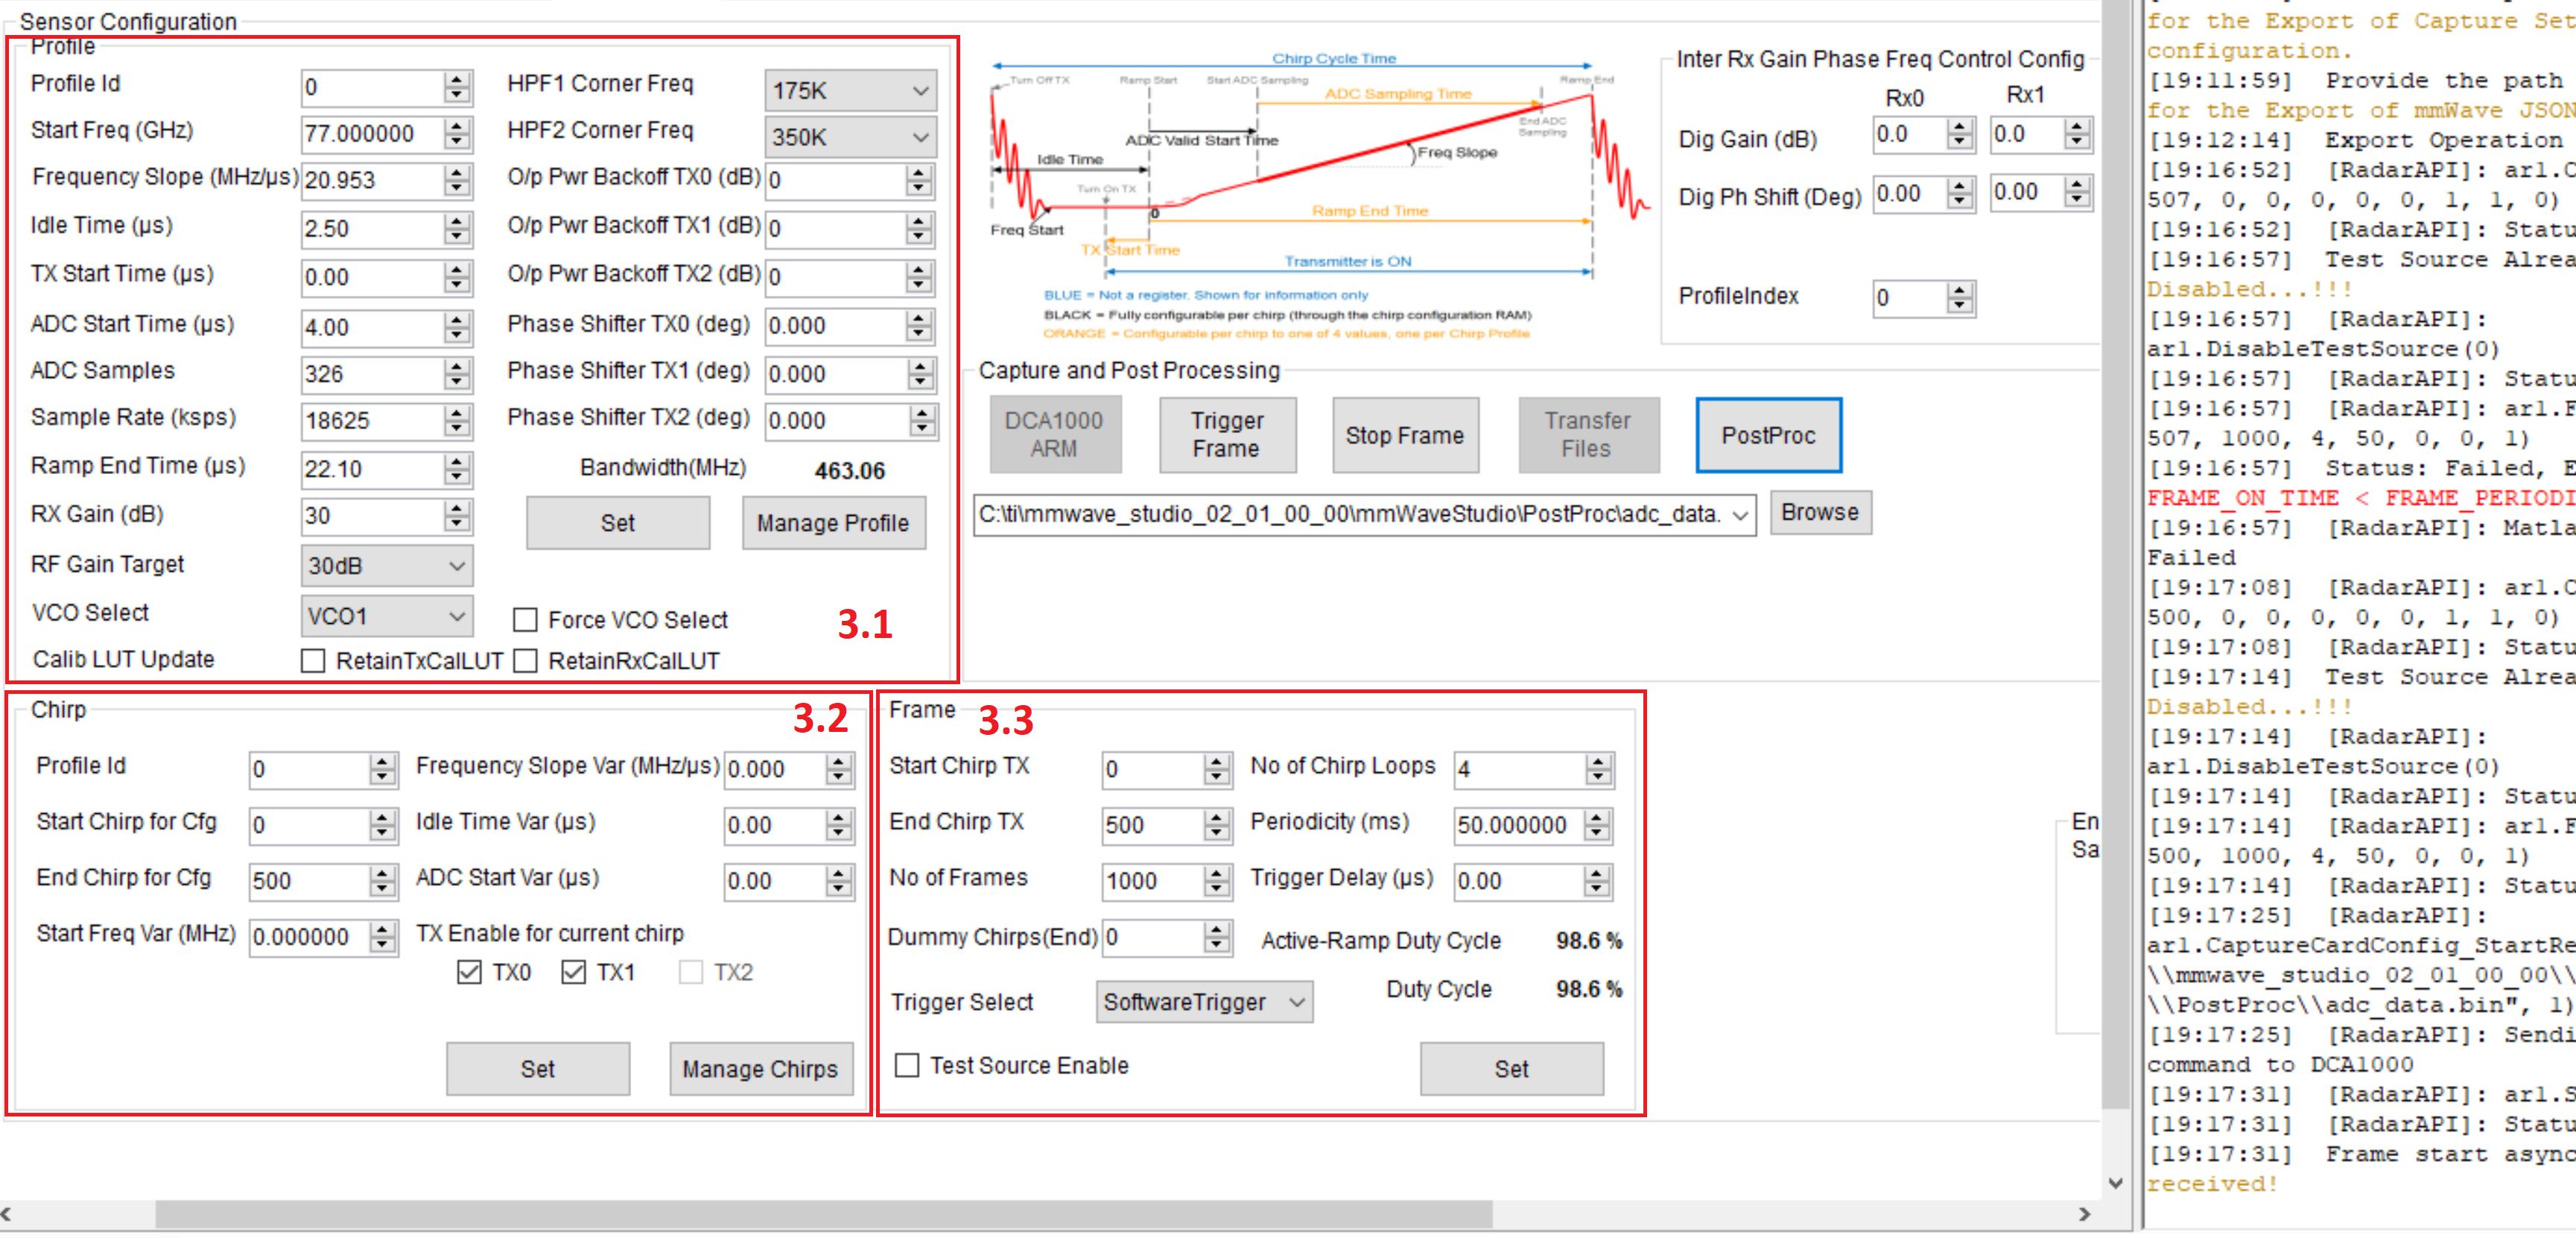Click the Phase Shifter TX1 stepper arrows
Viewport: 2576px width, 1238px height.
[x=921, y=374]
